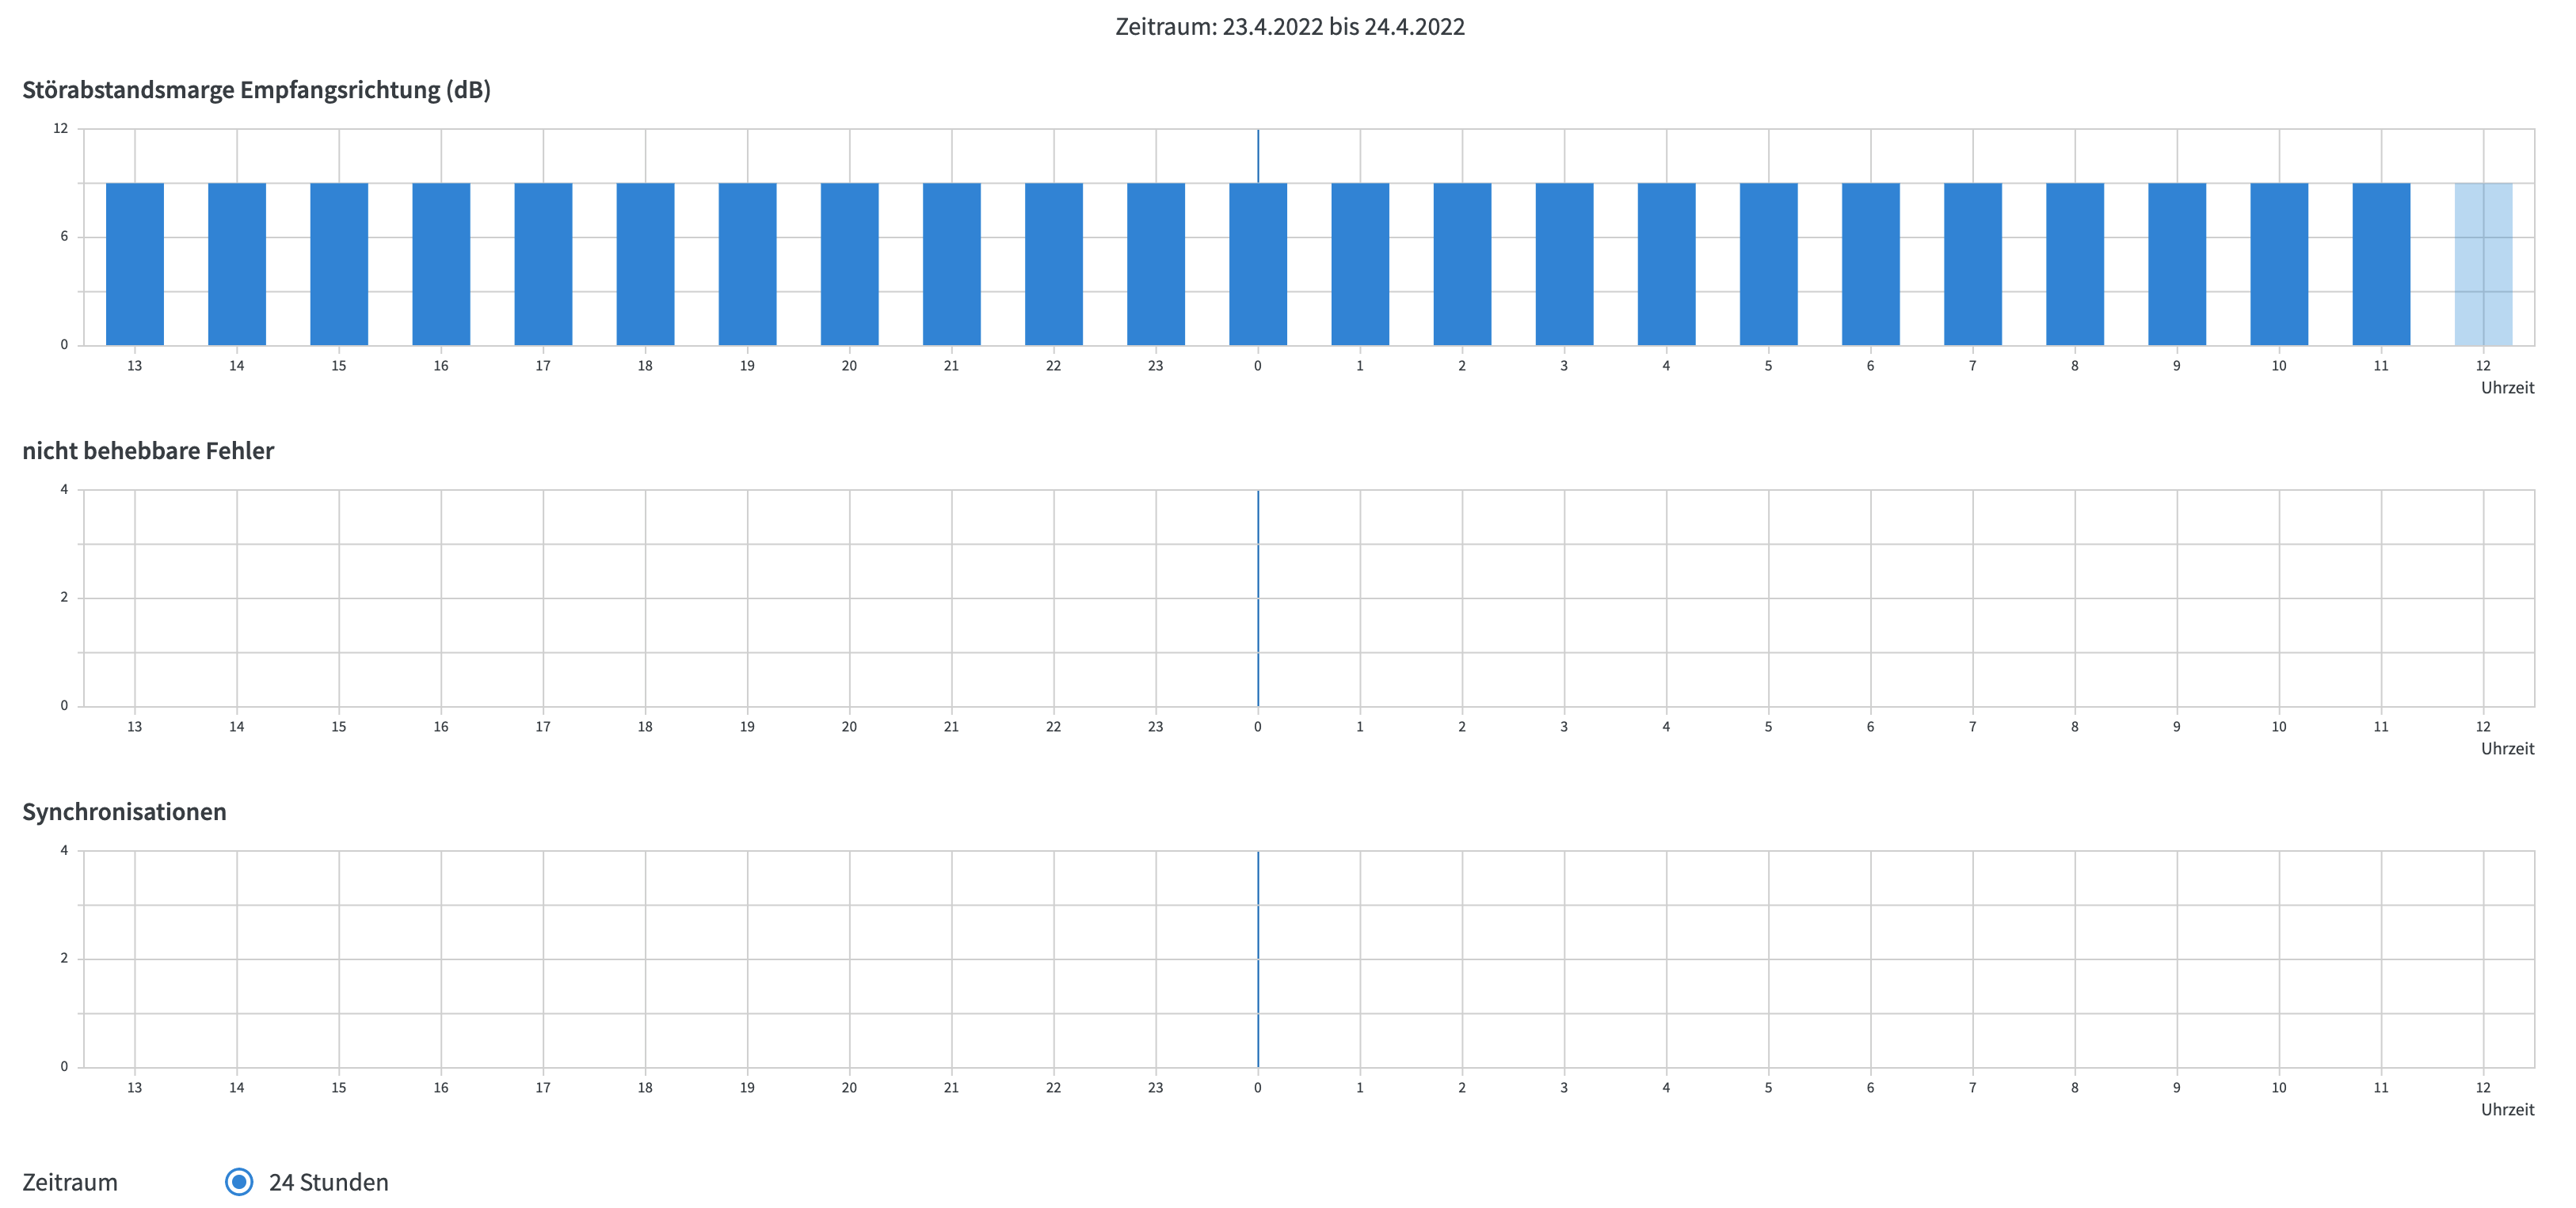Click the Synchronisationen chart heading

pyautogui.click(x=124, y=811)
